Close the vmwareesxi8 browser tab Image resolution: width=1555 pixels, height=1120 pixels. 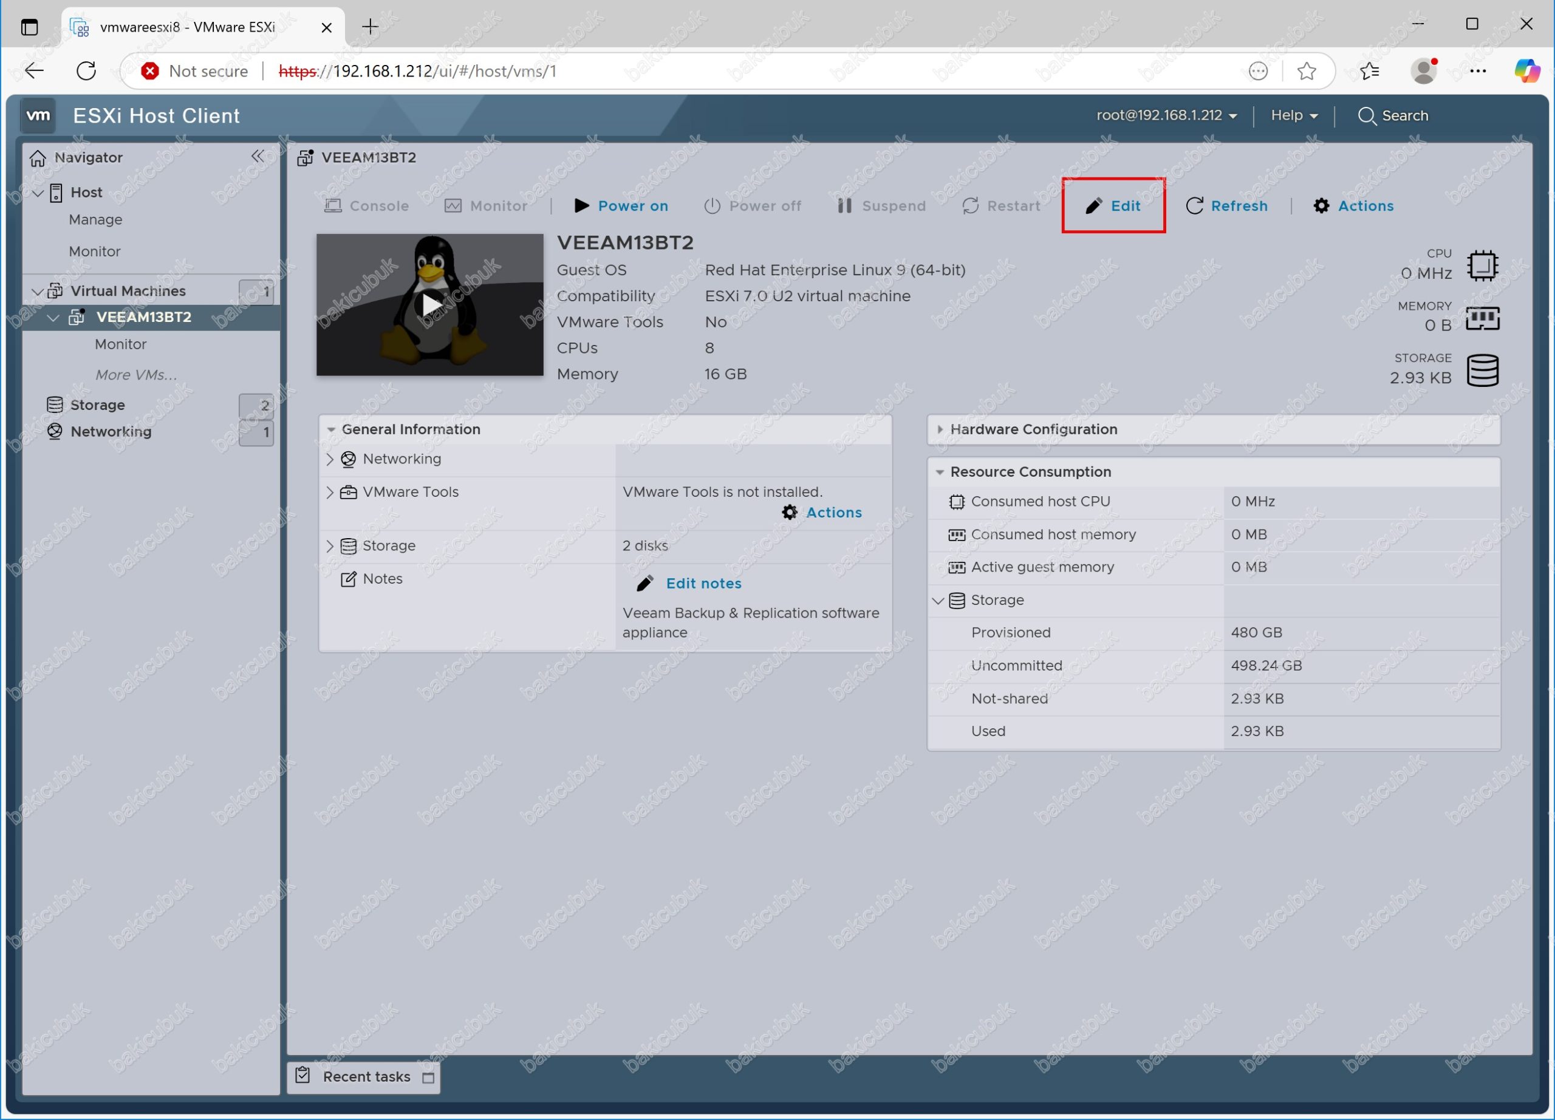pyautogui.click(x=326, y=27)
